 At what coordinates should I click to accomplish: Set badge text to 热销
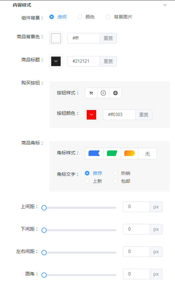pos(122,173)
